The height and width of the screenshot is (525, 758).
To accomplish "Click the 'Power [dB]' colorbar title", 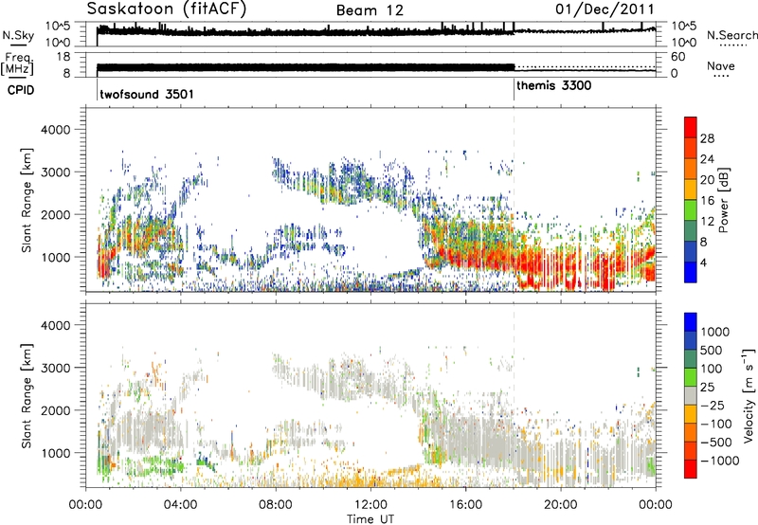I will 723,200.
